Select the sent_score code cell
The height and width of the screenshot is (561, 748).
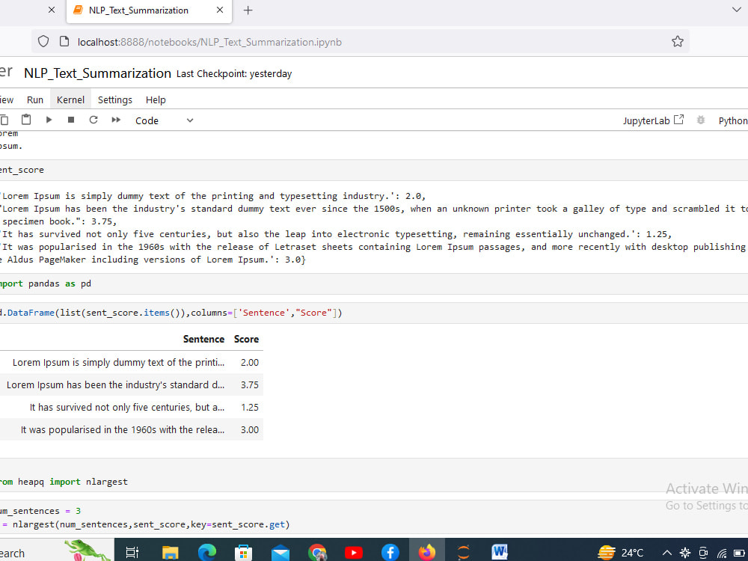pos(374,170)
